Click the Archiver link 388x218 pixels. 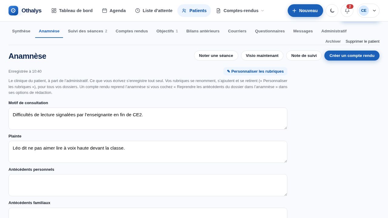pos(333,41)
